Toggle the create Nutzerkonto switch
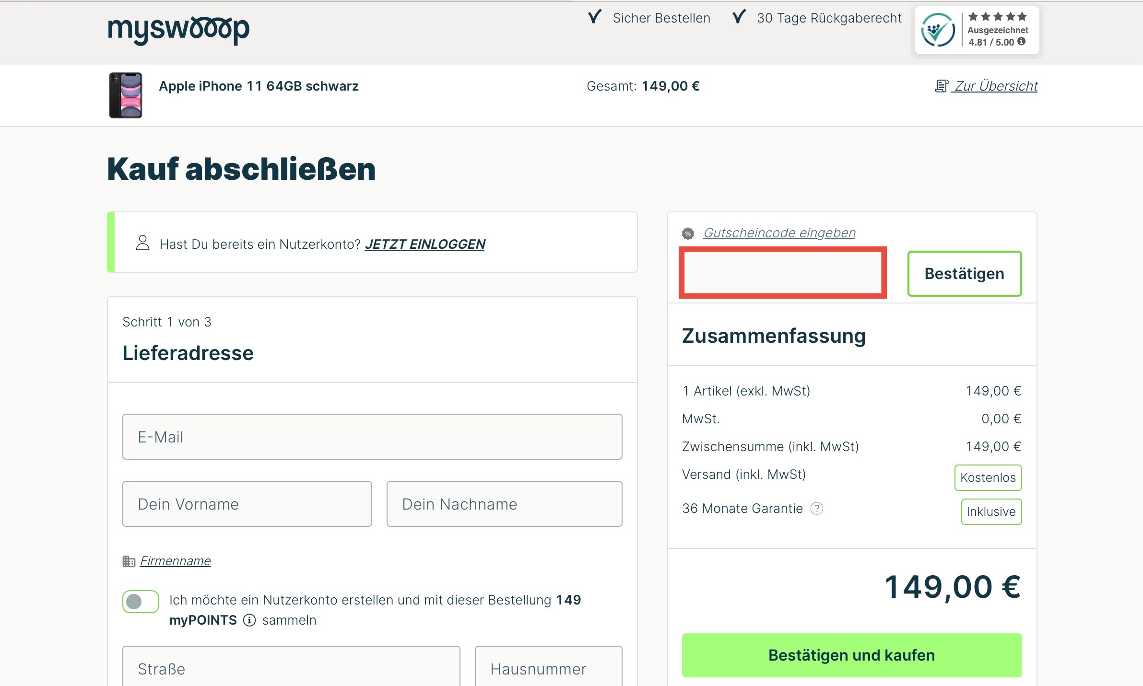The width and height of the screenshot is (1143, 686). 141,601
